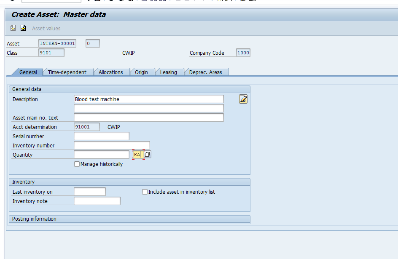Click the CWIP text beside Acct determination
The width and height of the screenshot is (398, 259).
pos(114,127)
